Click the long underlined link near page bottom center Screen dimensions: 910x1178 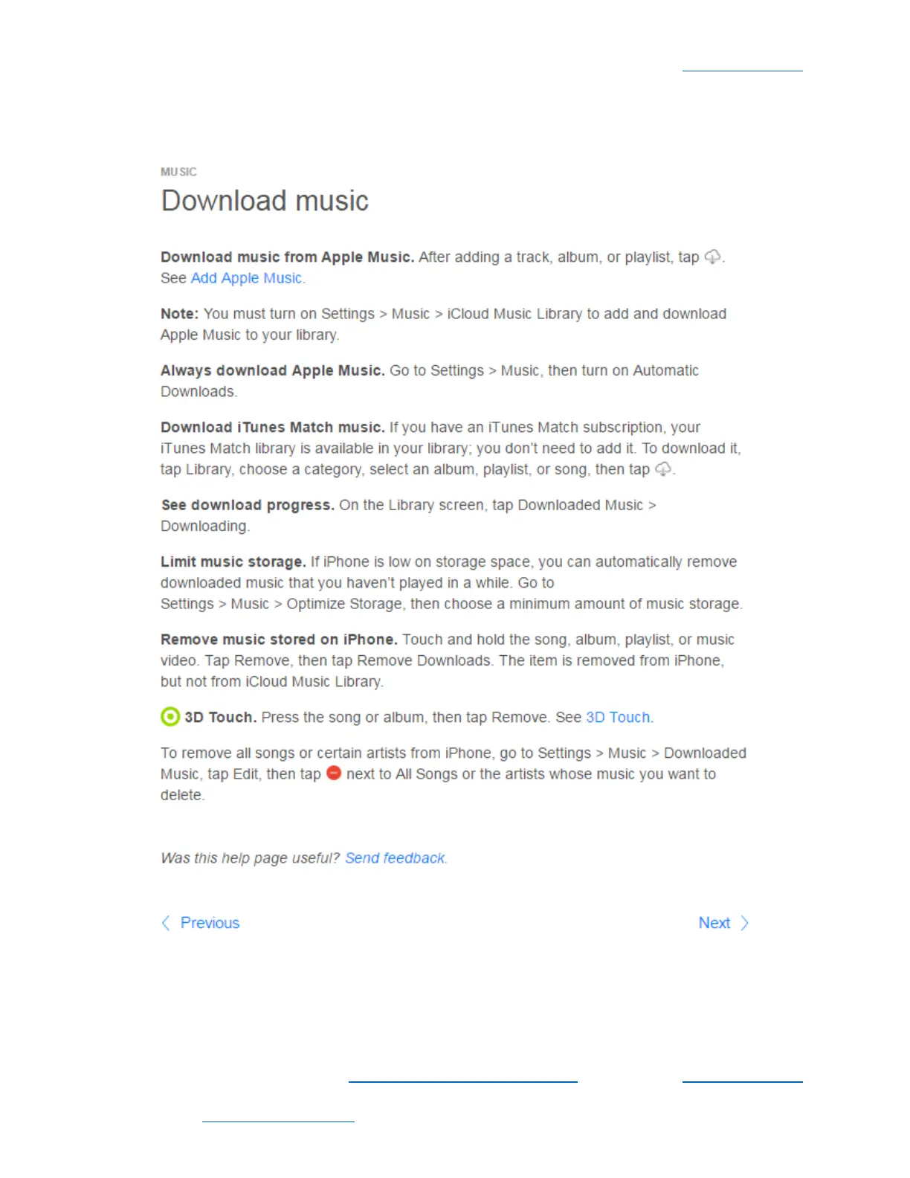click(462, 1080)
